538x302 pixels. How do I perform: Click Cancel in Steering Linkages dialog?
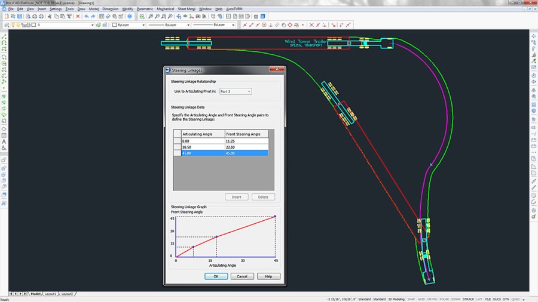click(242, 276)
